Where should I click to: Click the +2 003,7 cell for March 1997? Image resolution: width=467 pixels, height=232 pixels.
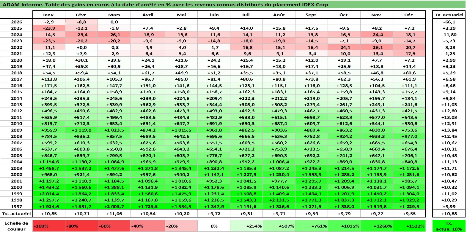pos(114,207)
